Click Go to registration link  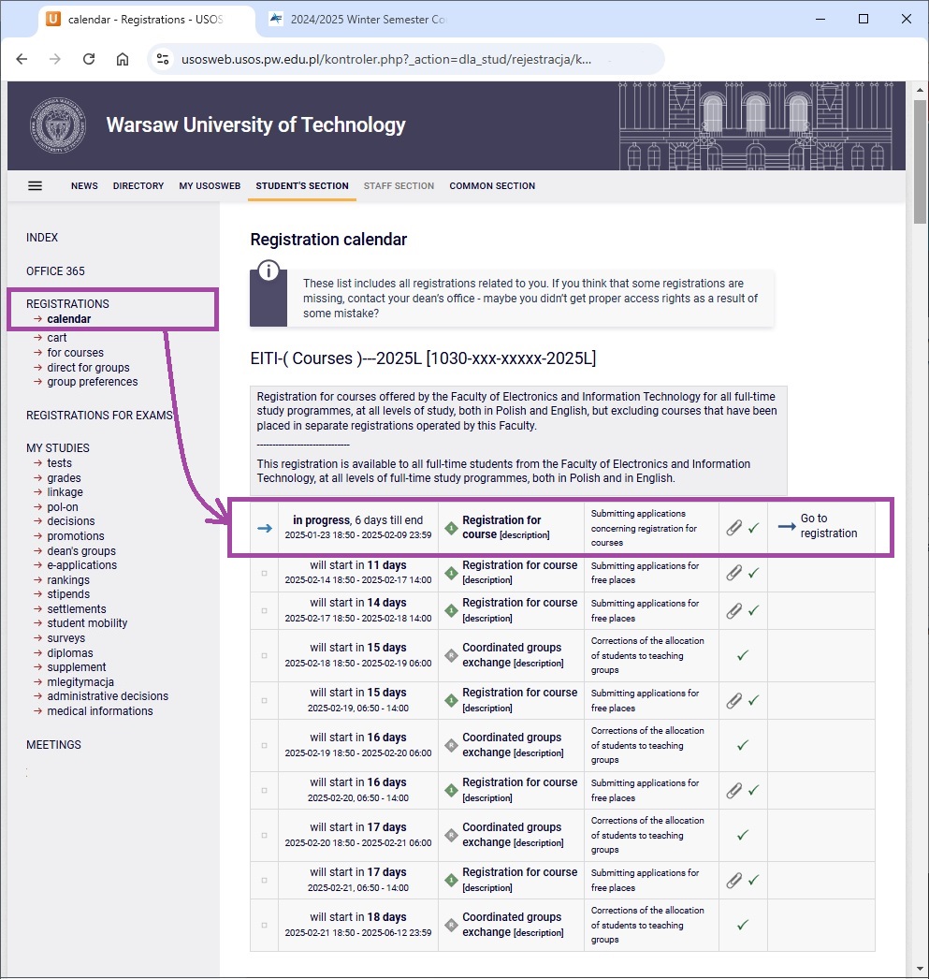[x=829, y=526]
